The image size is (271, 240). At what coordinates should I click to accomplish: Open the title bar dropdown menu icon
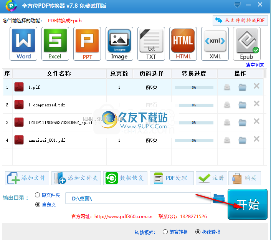click(x=237, y=5)
